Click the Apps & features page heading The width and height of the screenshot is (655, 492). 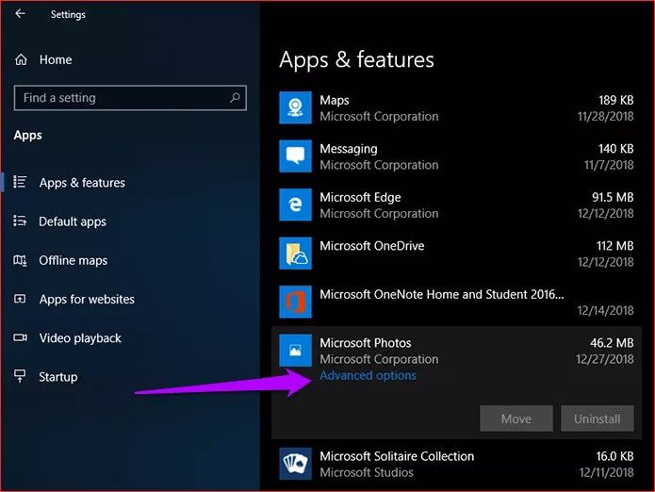356,59
